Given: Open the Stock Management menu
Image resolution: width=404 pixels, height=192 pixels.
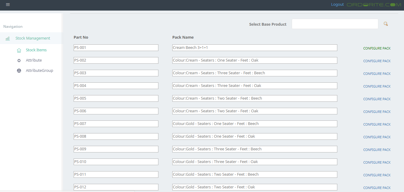Looking at the screenshot, I should pyautogui.click(x=33, y=38).
